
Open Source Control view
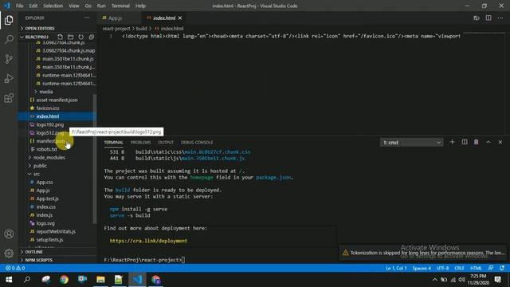pyautogui.click(x=9, y=59)
